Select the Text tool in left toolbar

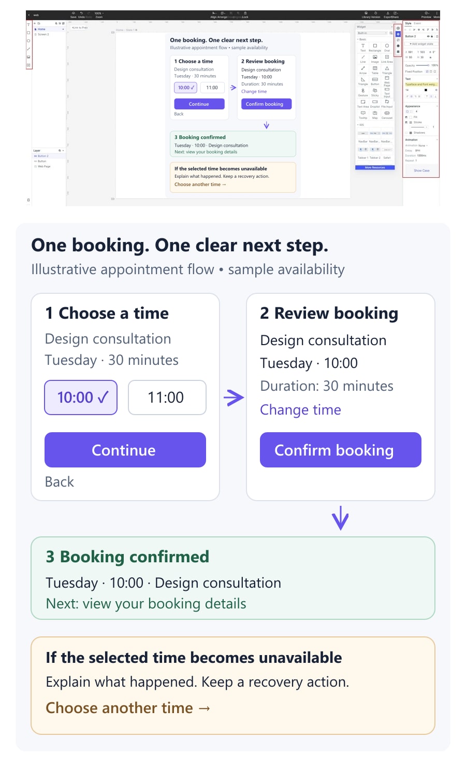tap(28, 24)
